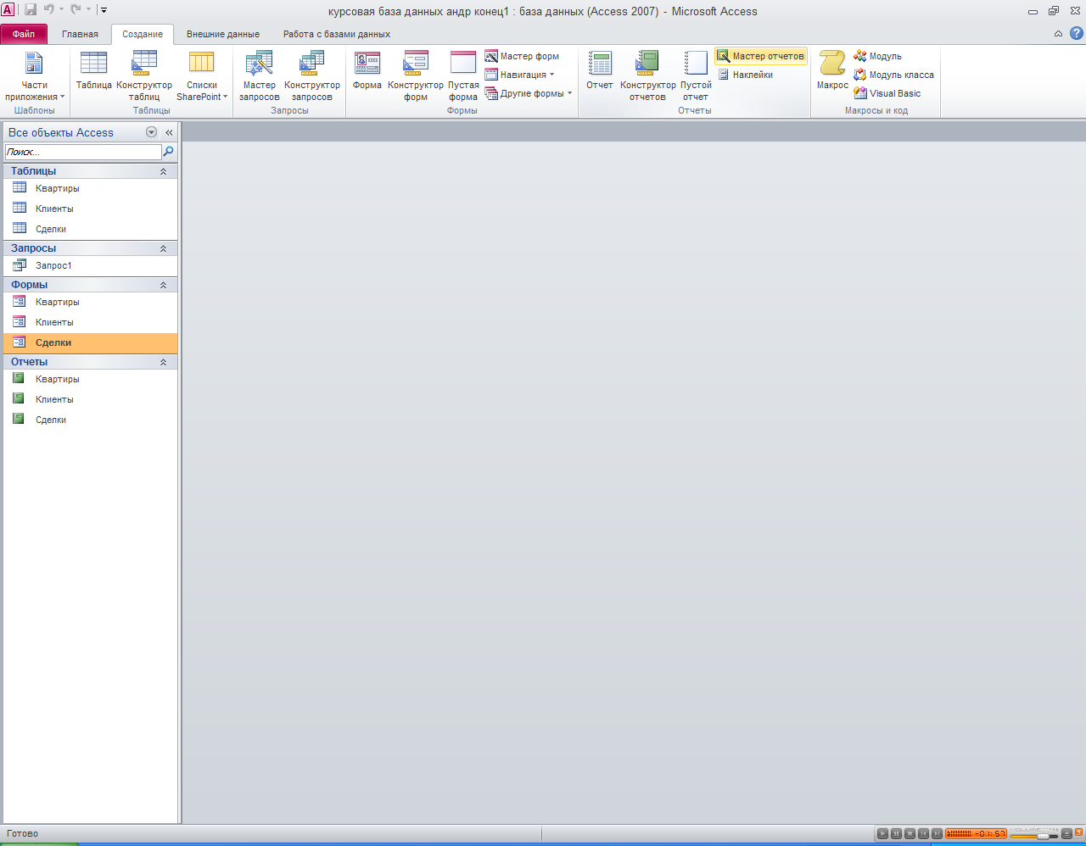Open Конструктор таблиц table designer
The height and width of the screenshot is (846, 1086).
click(144, 75)
